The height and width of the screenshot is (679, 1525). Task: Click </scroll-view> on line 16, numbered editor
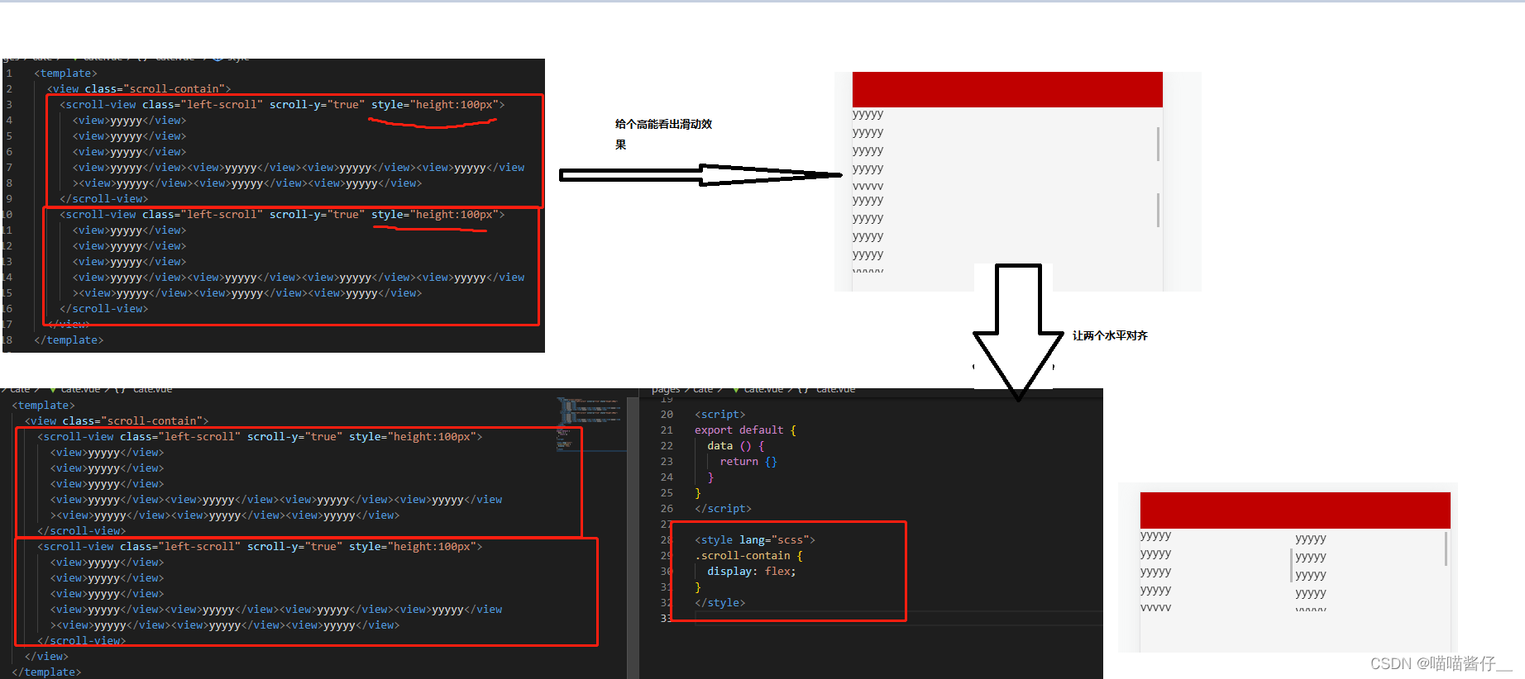104,309
